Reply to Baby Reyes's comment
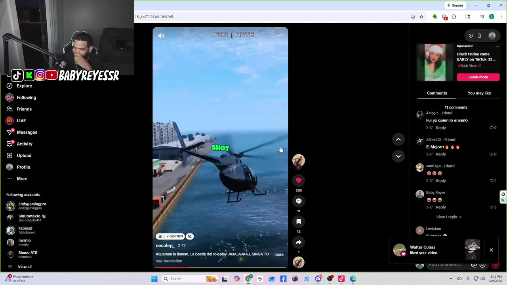The width and height of the screenshot is (507, 285). tap(441, 207)
